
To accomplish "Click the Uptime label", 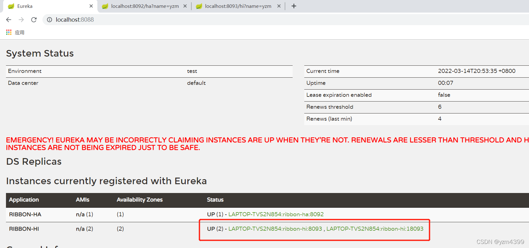I will 316,83.
